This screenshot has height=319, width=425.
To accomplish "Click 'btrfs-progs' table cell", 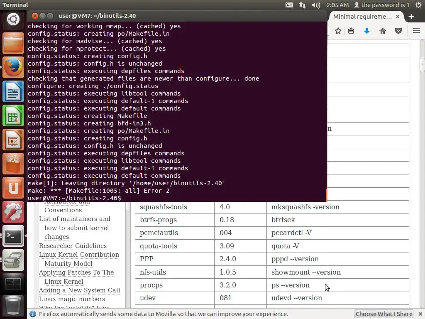I will 175,220.
